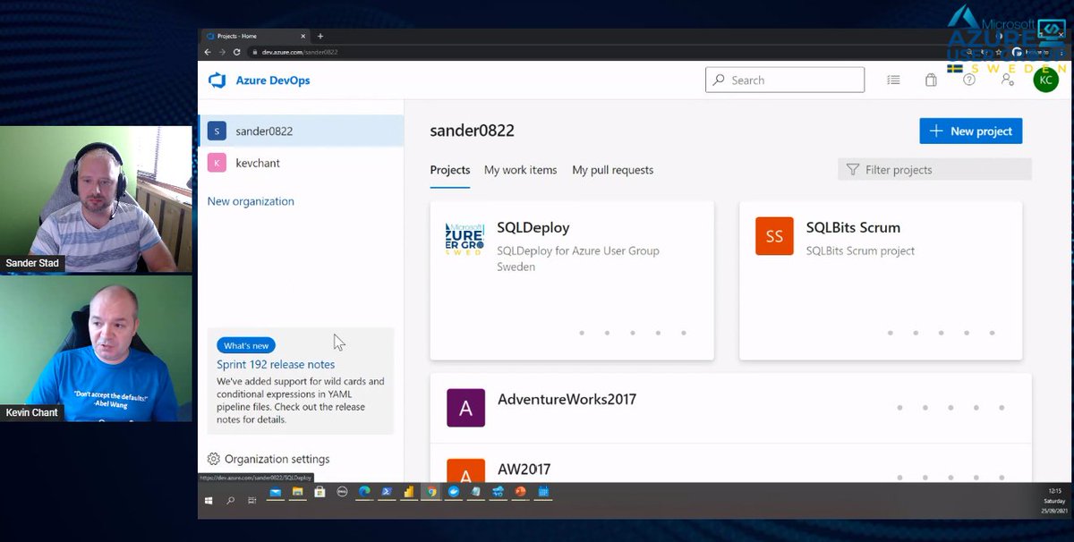Focus the Search box in header

click(785, 80)
